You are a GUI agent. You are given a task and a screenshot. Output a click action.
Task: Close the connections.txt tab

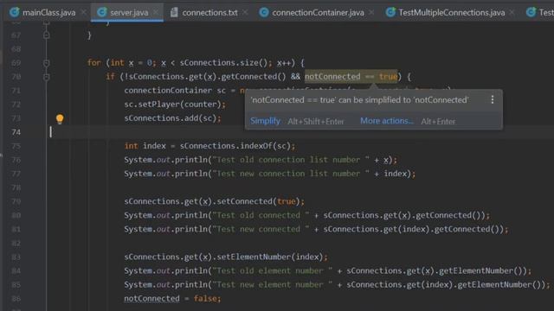(x=245, y=13)
